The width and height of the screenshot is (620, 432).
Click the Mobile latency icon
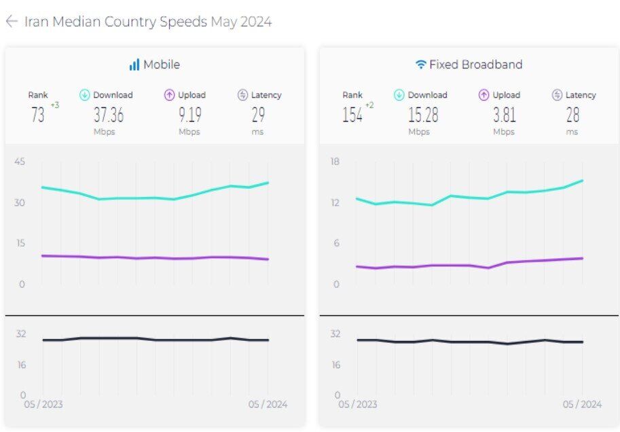click(x=242, y=95)
